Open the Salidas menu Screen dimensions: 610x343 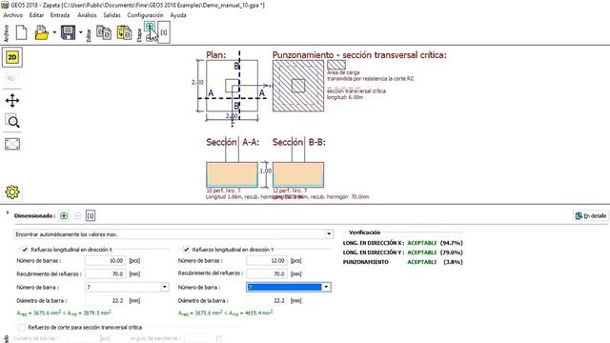pyautogui.click(x=112, y=15)
